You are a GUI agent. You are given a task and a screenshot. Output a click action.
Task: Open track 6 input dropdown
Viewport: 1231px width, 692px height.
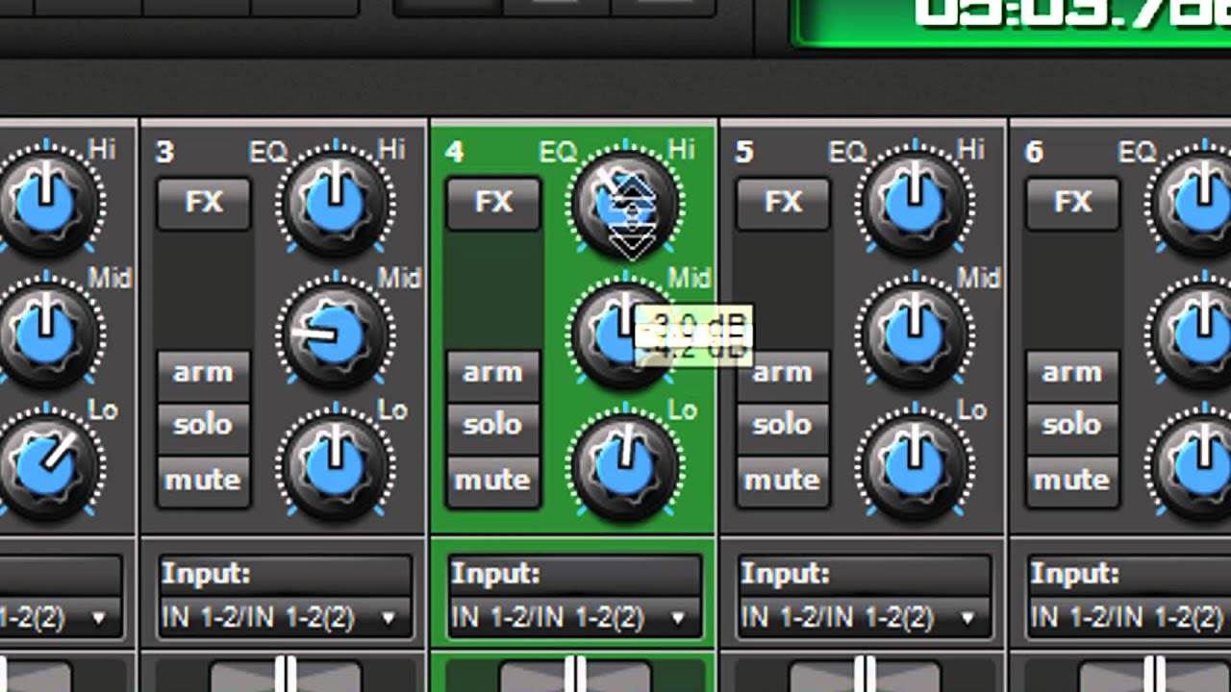(1129, 616)
